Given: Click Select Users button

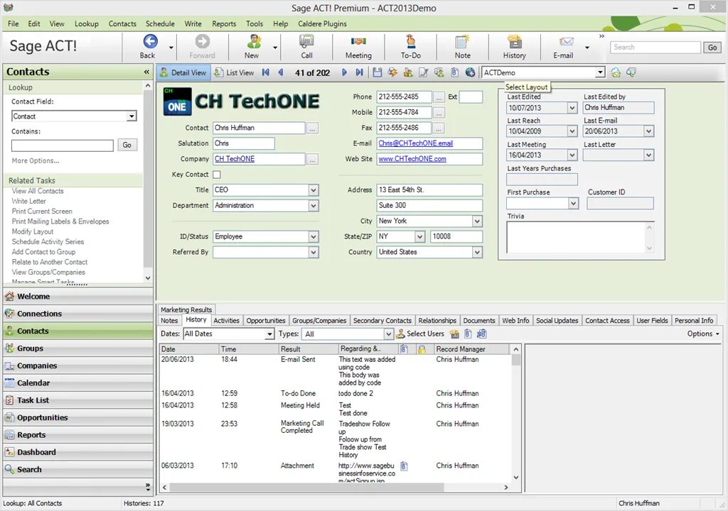Looking at the screenshot, I should pyautogui.click(x=419, y=334).
